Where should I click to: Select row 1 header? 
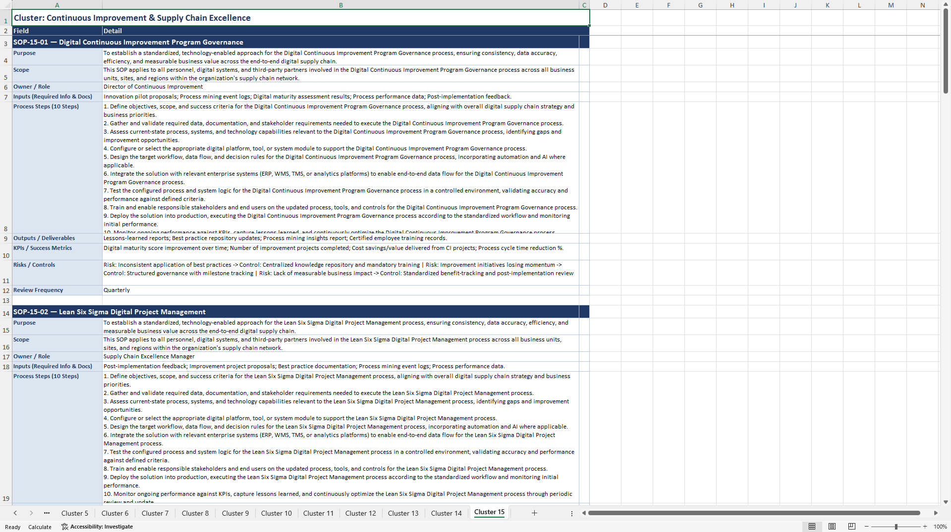coord(6,18)
